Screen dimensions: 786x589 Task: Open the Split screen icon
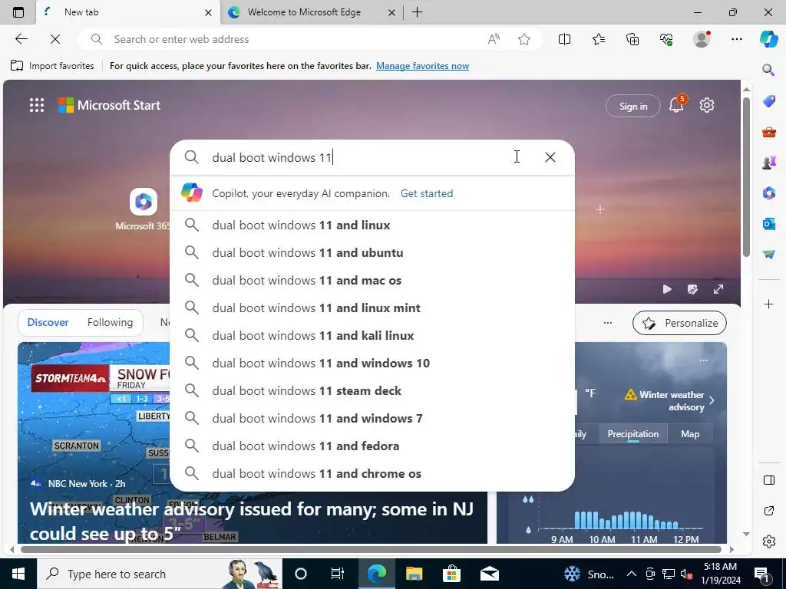coord(564,39)
